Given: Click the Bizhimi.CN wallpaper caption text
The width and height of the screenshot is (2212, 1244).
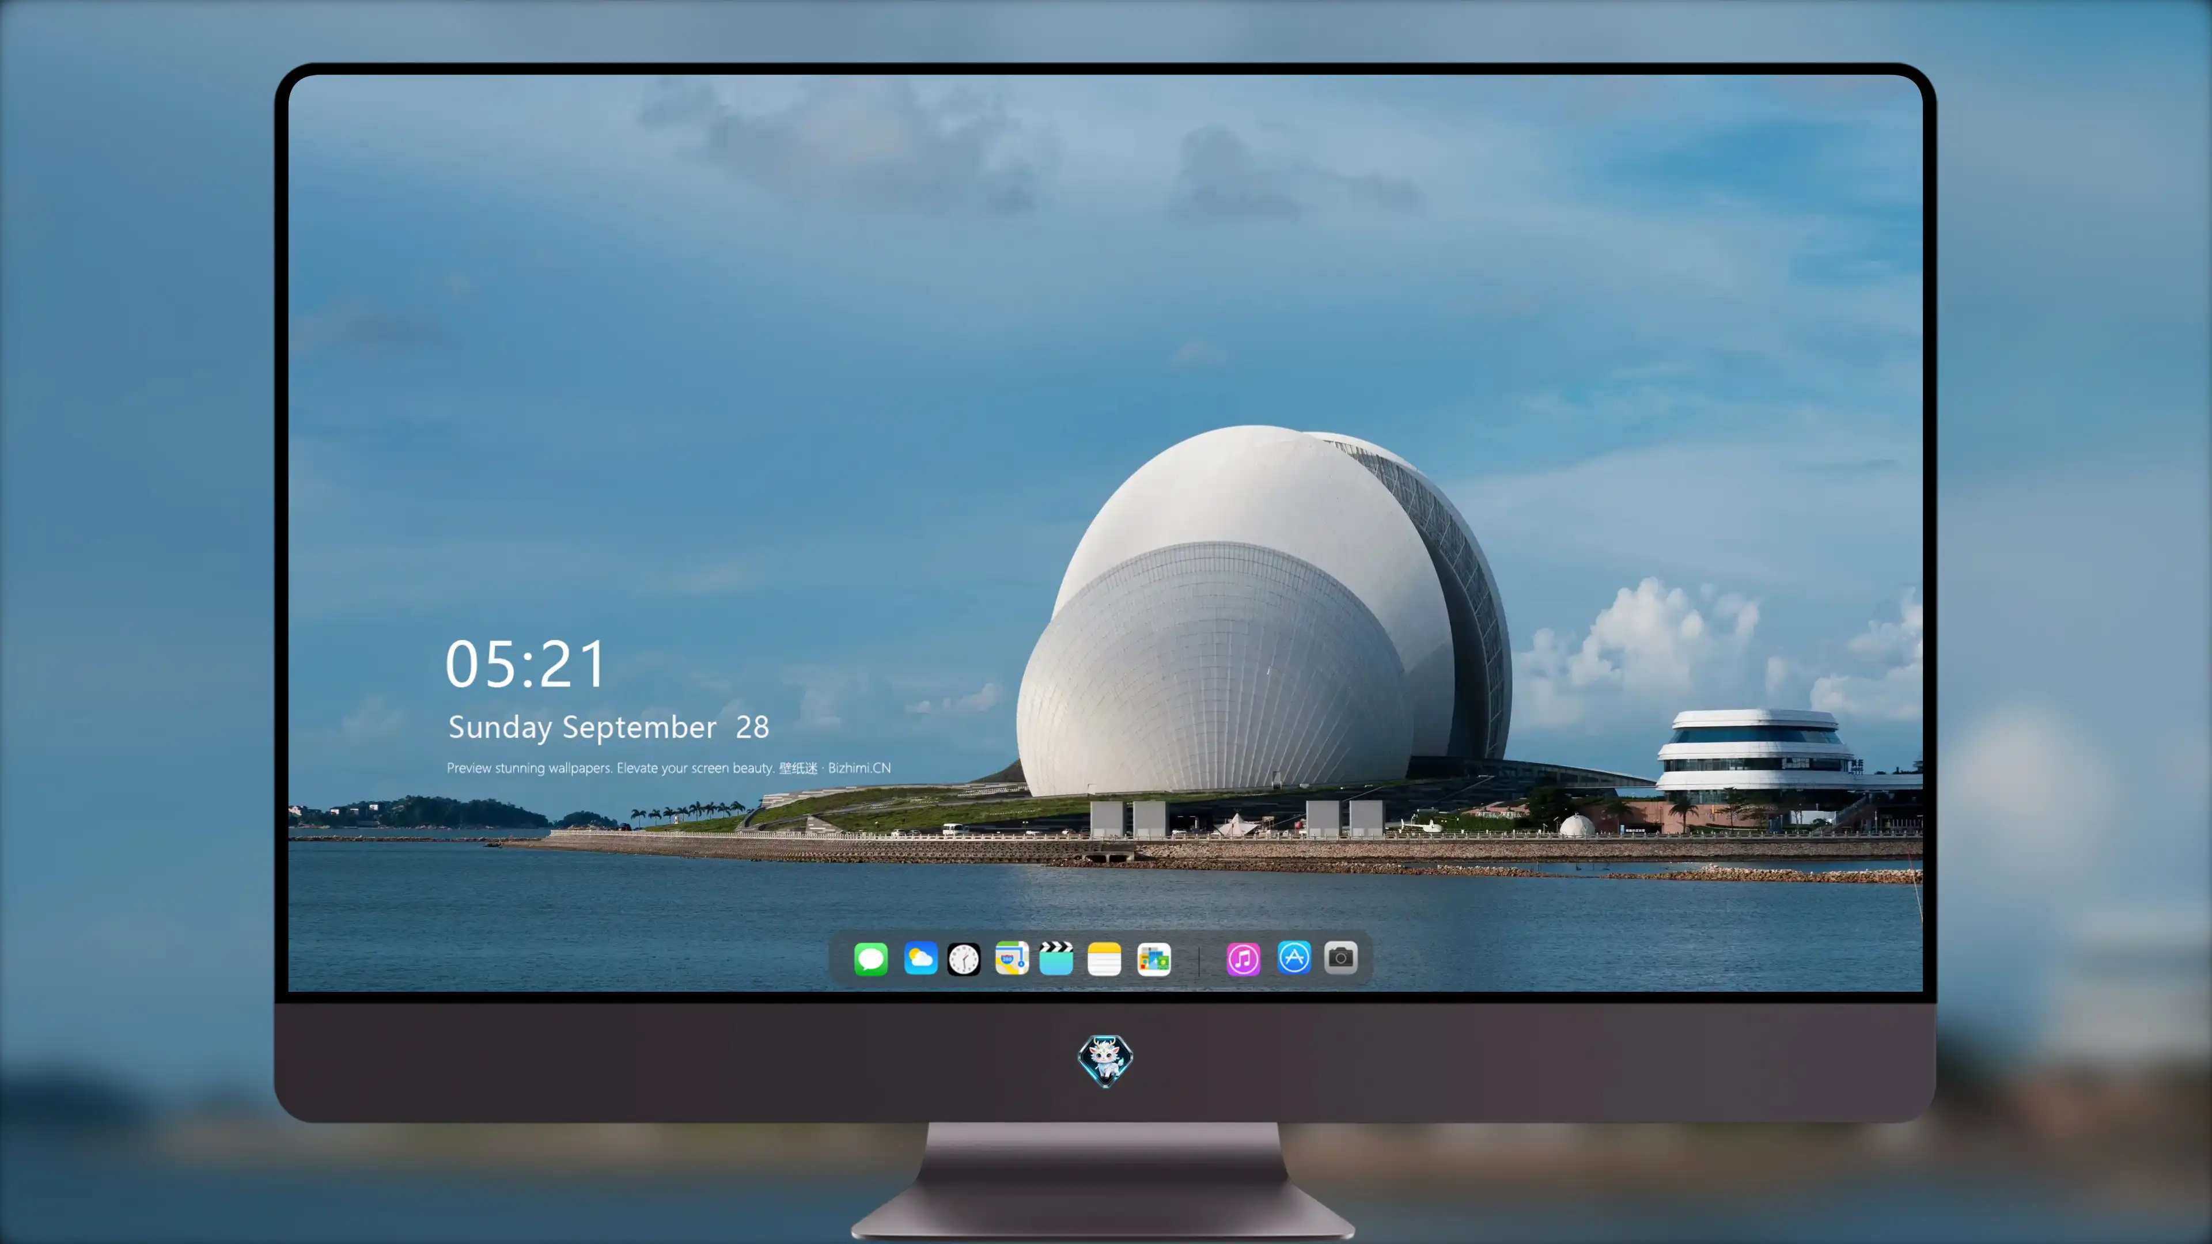Looking at the screenshot, I should tap(669, 768).
